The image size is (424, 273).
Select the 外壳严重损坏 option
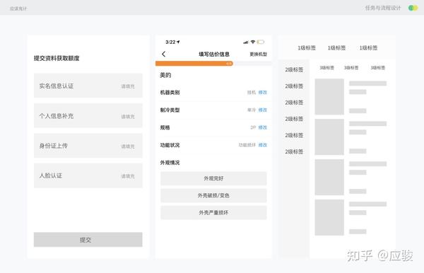pyautogui.click(x=213, y=213)
